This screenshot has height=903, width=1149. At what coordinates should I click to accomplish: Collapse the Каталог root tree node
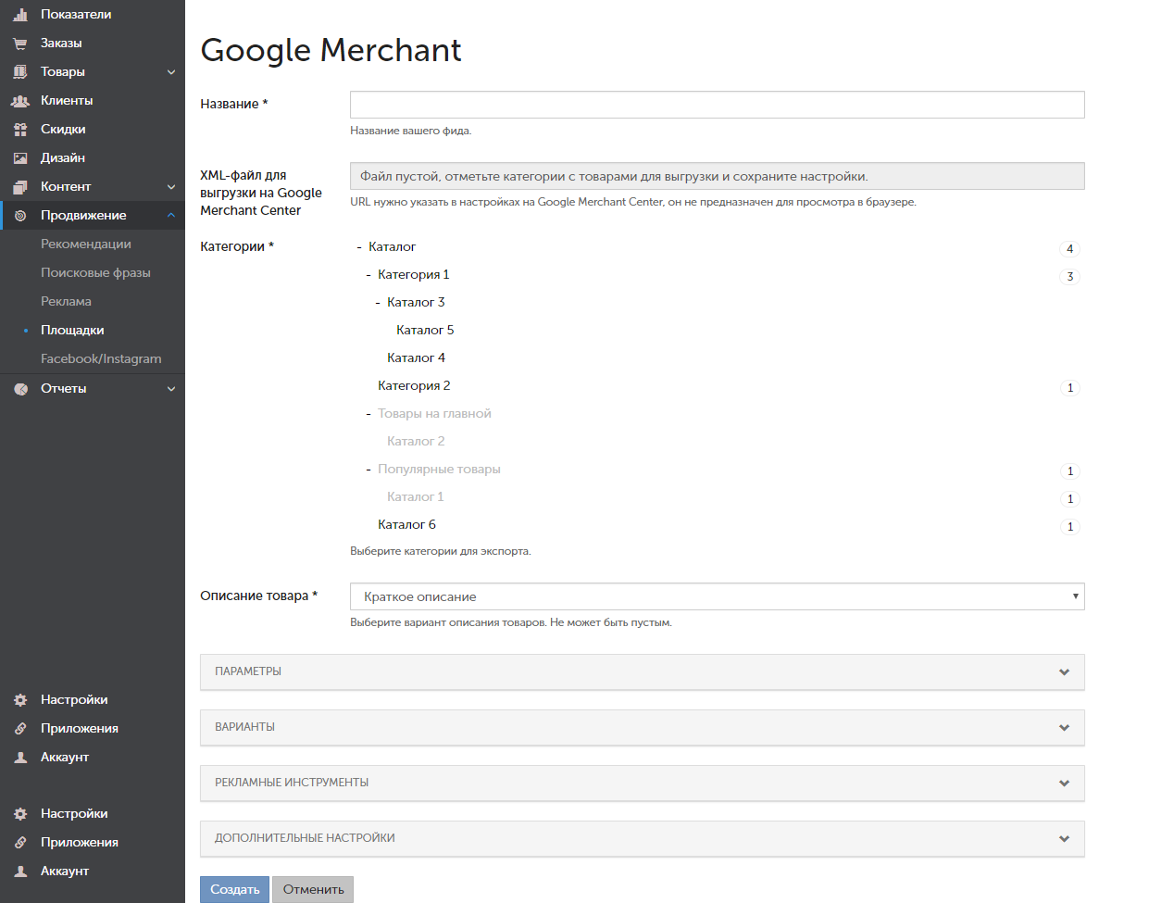click(x=359, y=247)
